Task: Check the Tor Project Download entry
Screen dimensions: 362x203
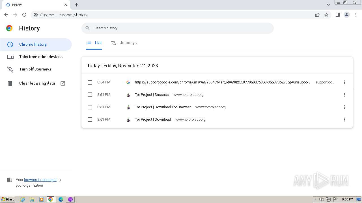Action: [x=90, y=120]
